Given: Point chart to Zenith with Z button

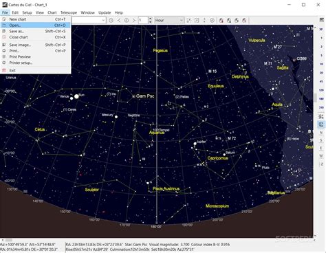Looking at the screenshot, I should [x=321, y=164].
